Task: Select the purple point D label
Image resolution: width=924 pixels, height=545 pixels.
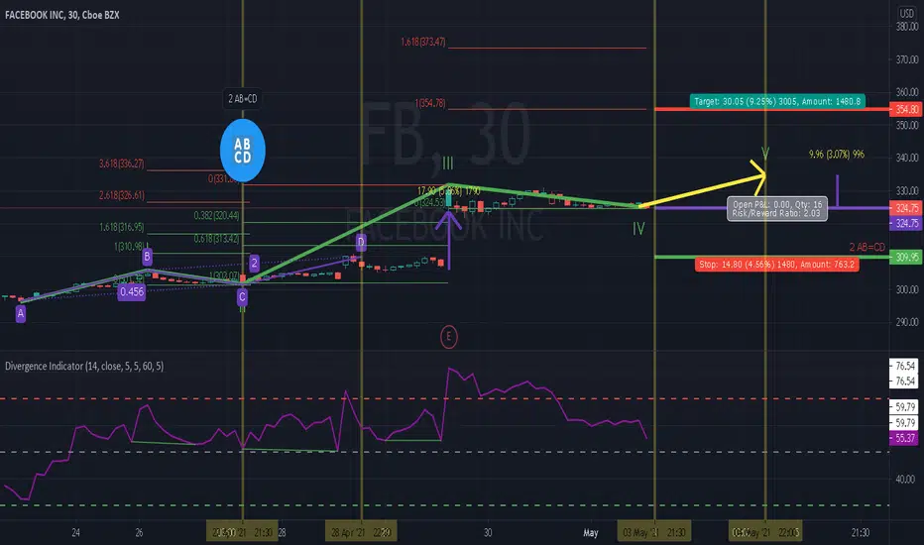Action: click(361, 242)
